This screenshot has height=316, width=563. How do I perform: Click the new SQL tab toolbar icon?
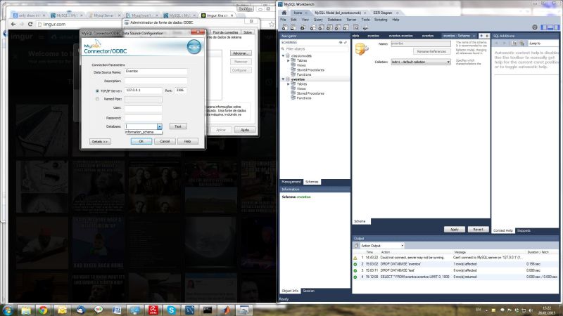click(285, 27)
